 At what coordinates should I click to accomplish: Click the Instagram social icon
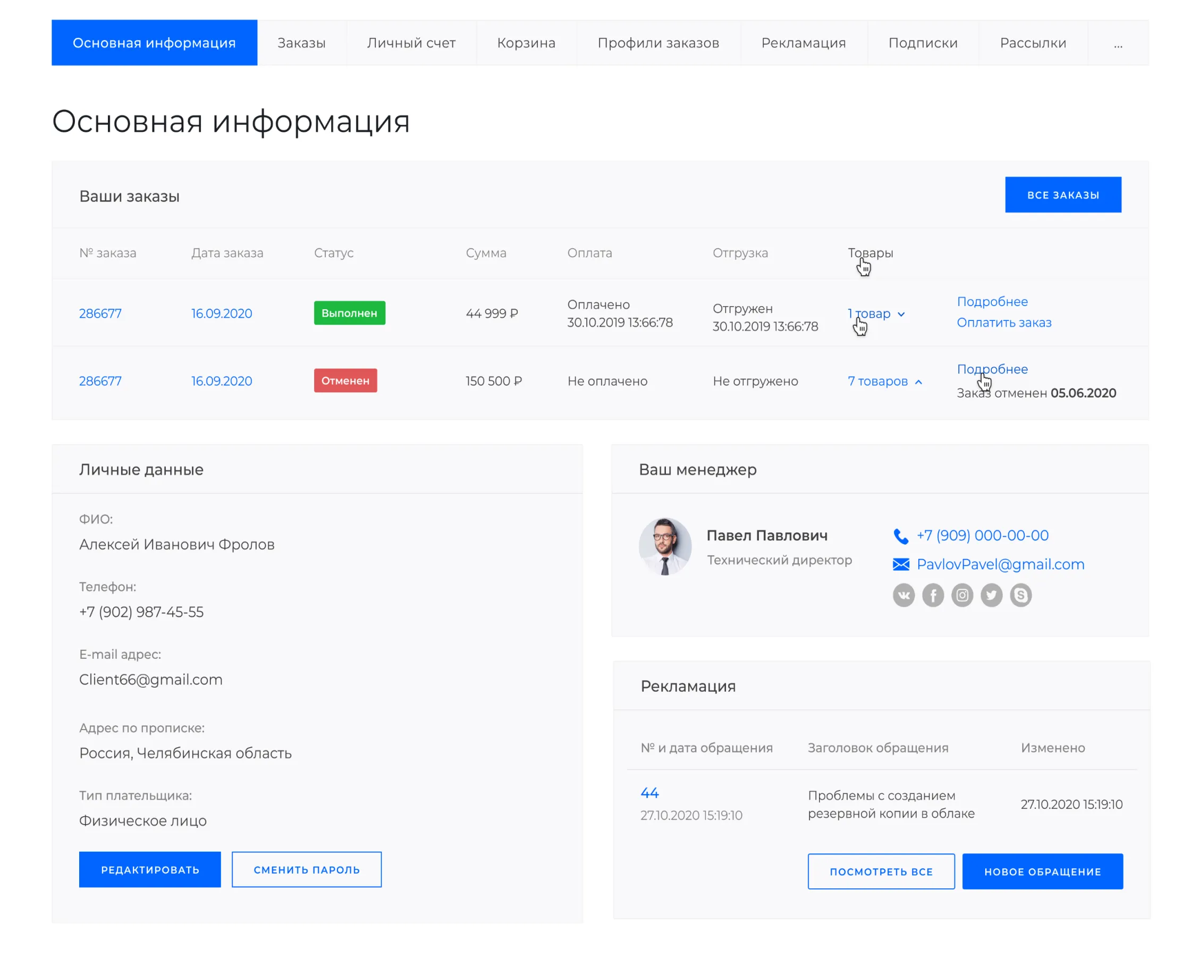pyautogui.click(x=961, y=595)
